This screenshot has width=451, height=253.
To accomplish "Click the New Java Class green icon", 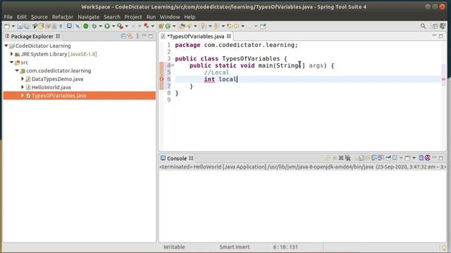I will pos(168,26).
